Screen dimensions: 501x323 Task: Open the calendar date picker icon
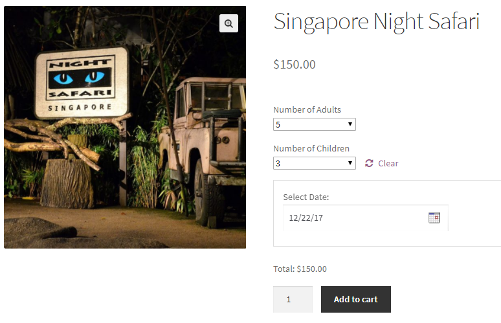point(434,217)
